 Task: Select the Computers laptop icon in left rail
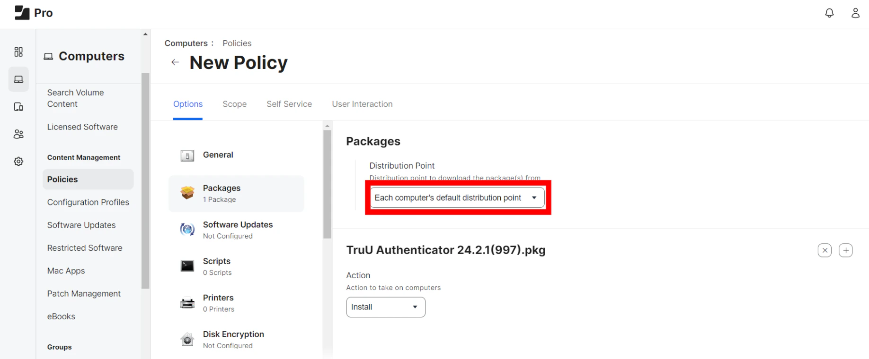click(x=18, y=79)
